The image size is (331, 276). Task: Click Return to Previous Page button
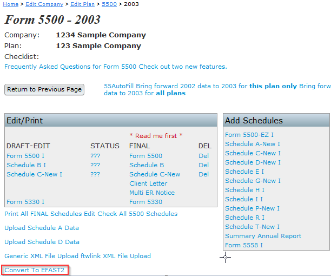click(44, 89)
